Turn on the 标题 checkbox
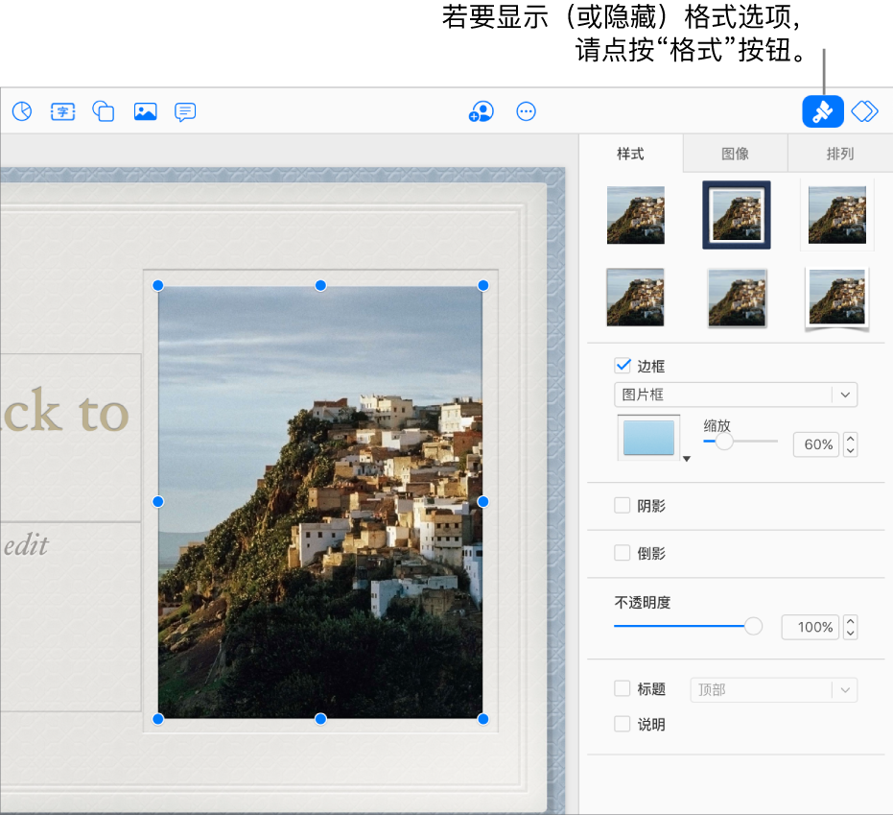Screen dimensions: 893x815 point(623,688)
